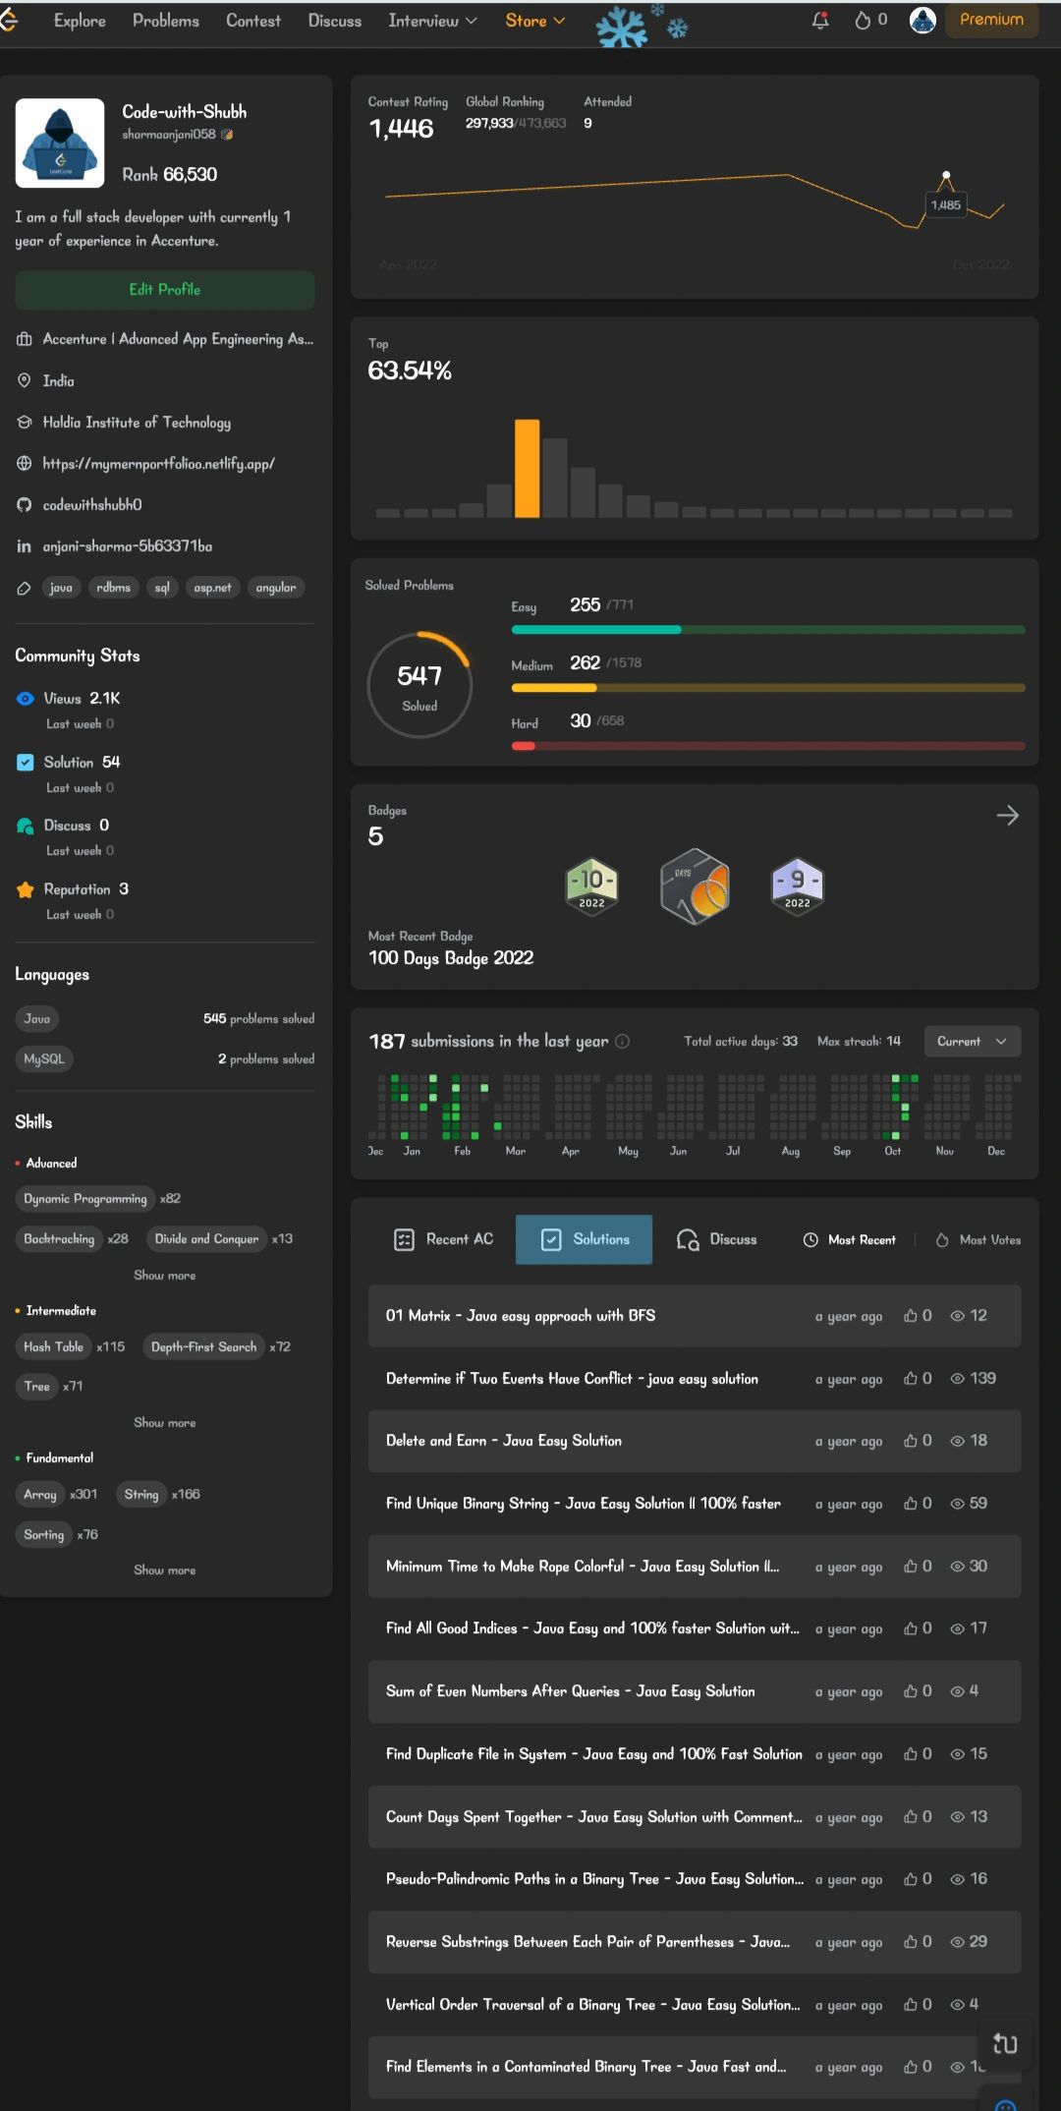The image size is (1061, 2111).
Task: Click the Edit Profile button
Action: pos(165,290)
